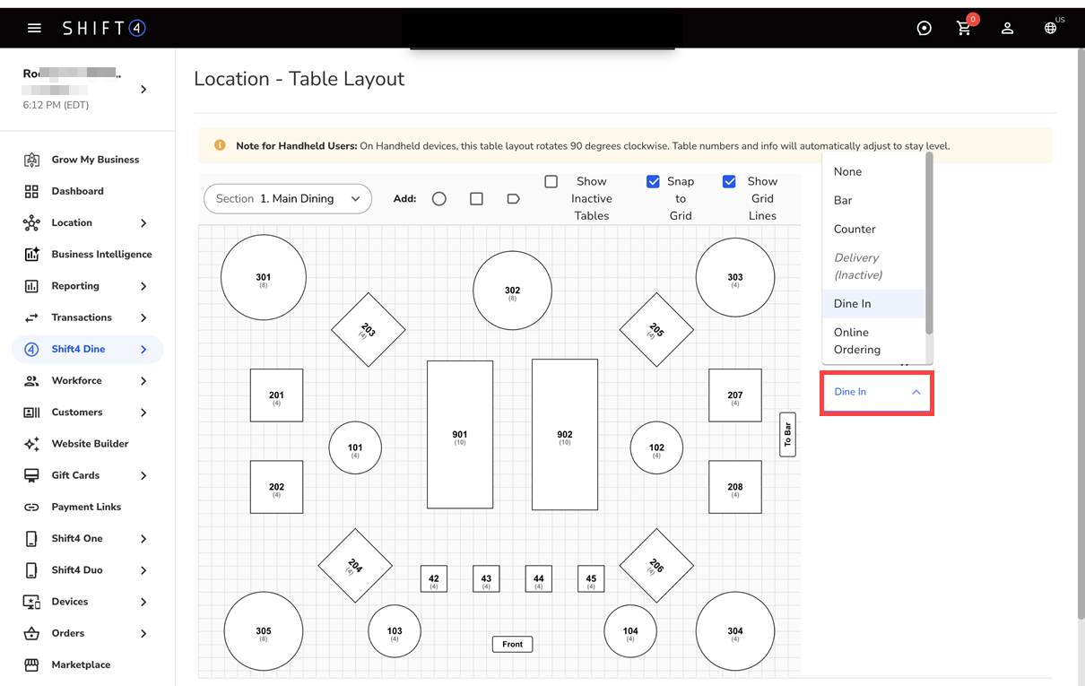This screenshot has height=686, width=1085.
Task: Choose Counter from the dropdown list
Action: (x=873, y=229)
